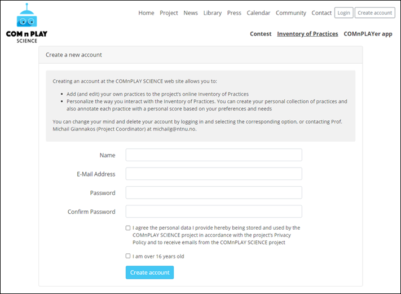Viewport: 401px width, 294px height.
Task: Open the Inventory of Practices link
Action: (x=307, y=34)
